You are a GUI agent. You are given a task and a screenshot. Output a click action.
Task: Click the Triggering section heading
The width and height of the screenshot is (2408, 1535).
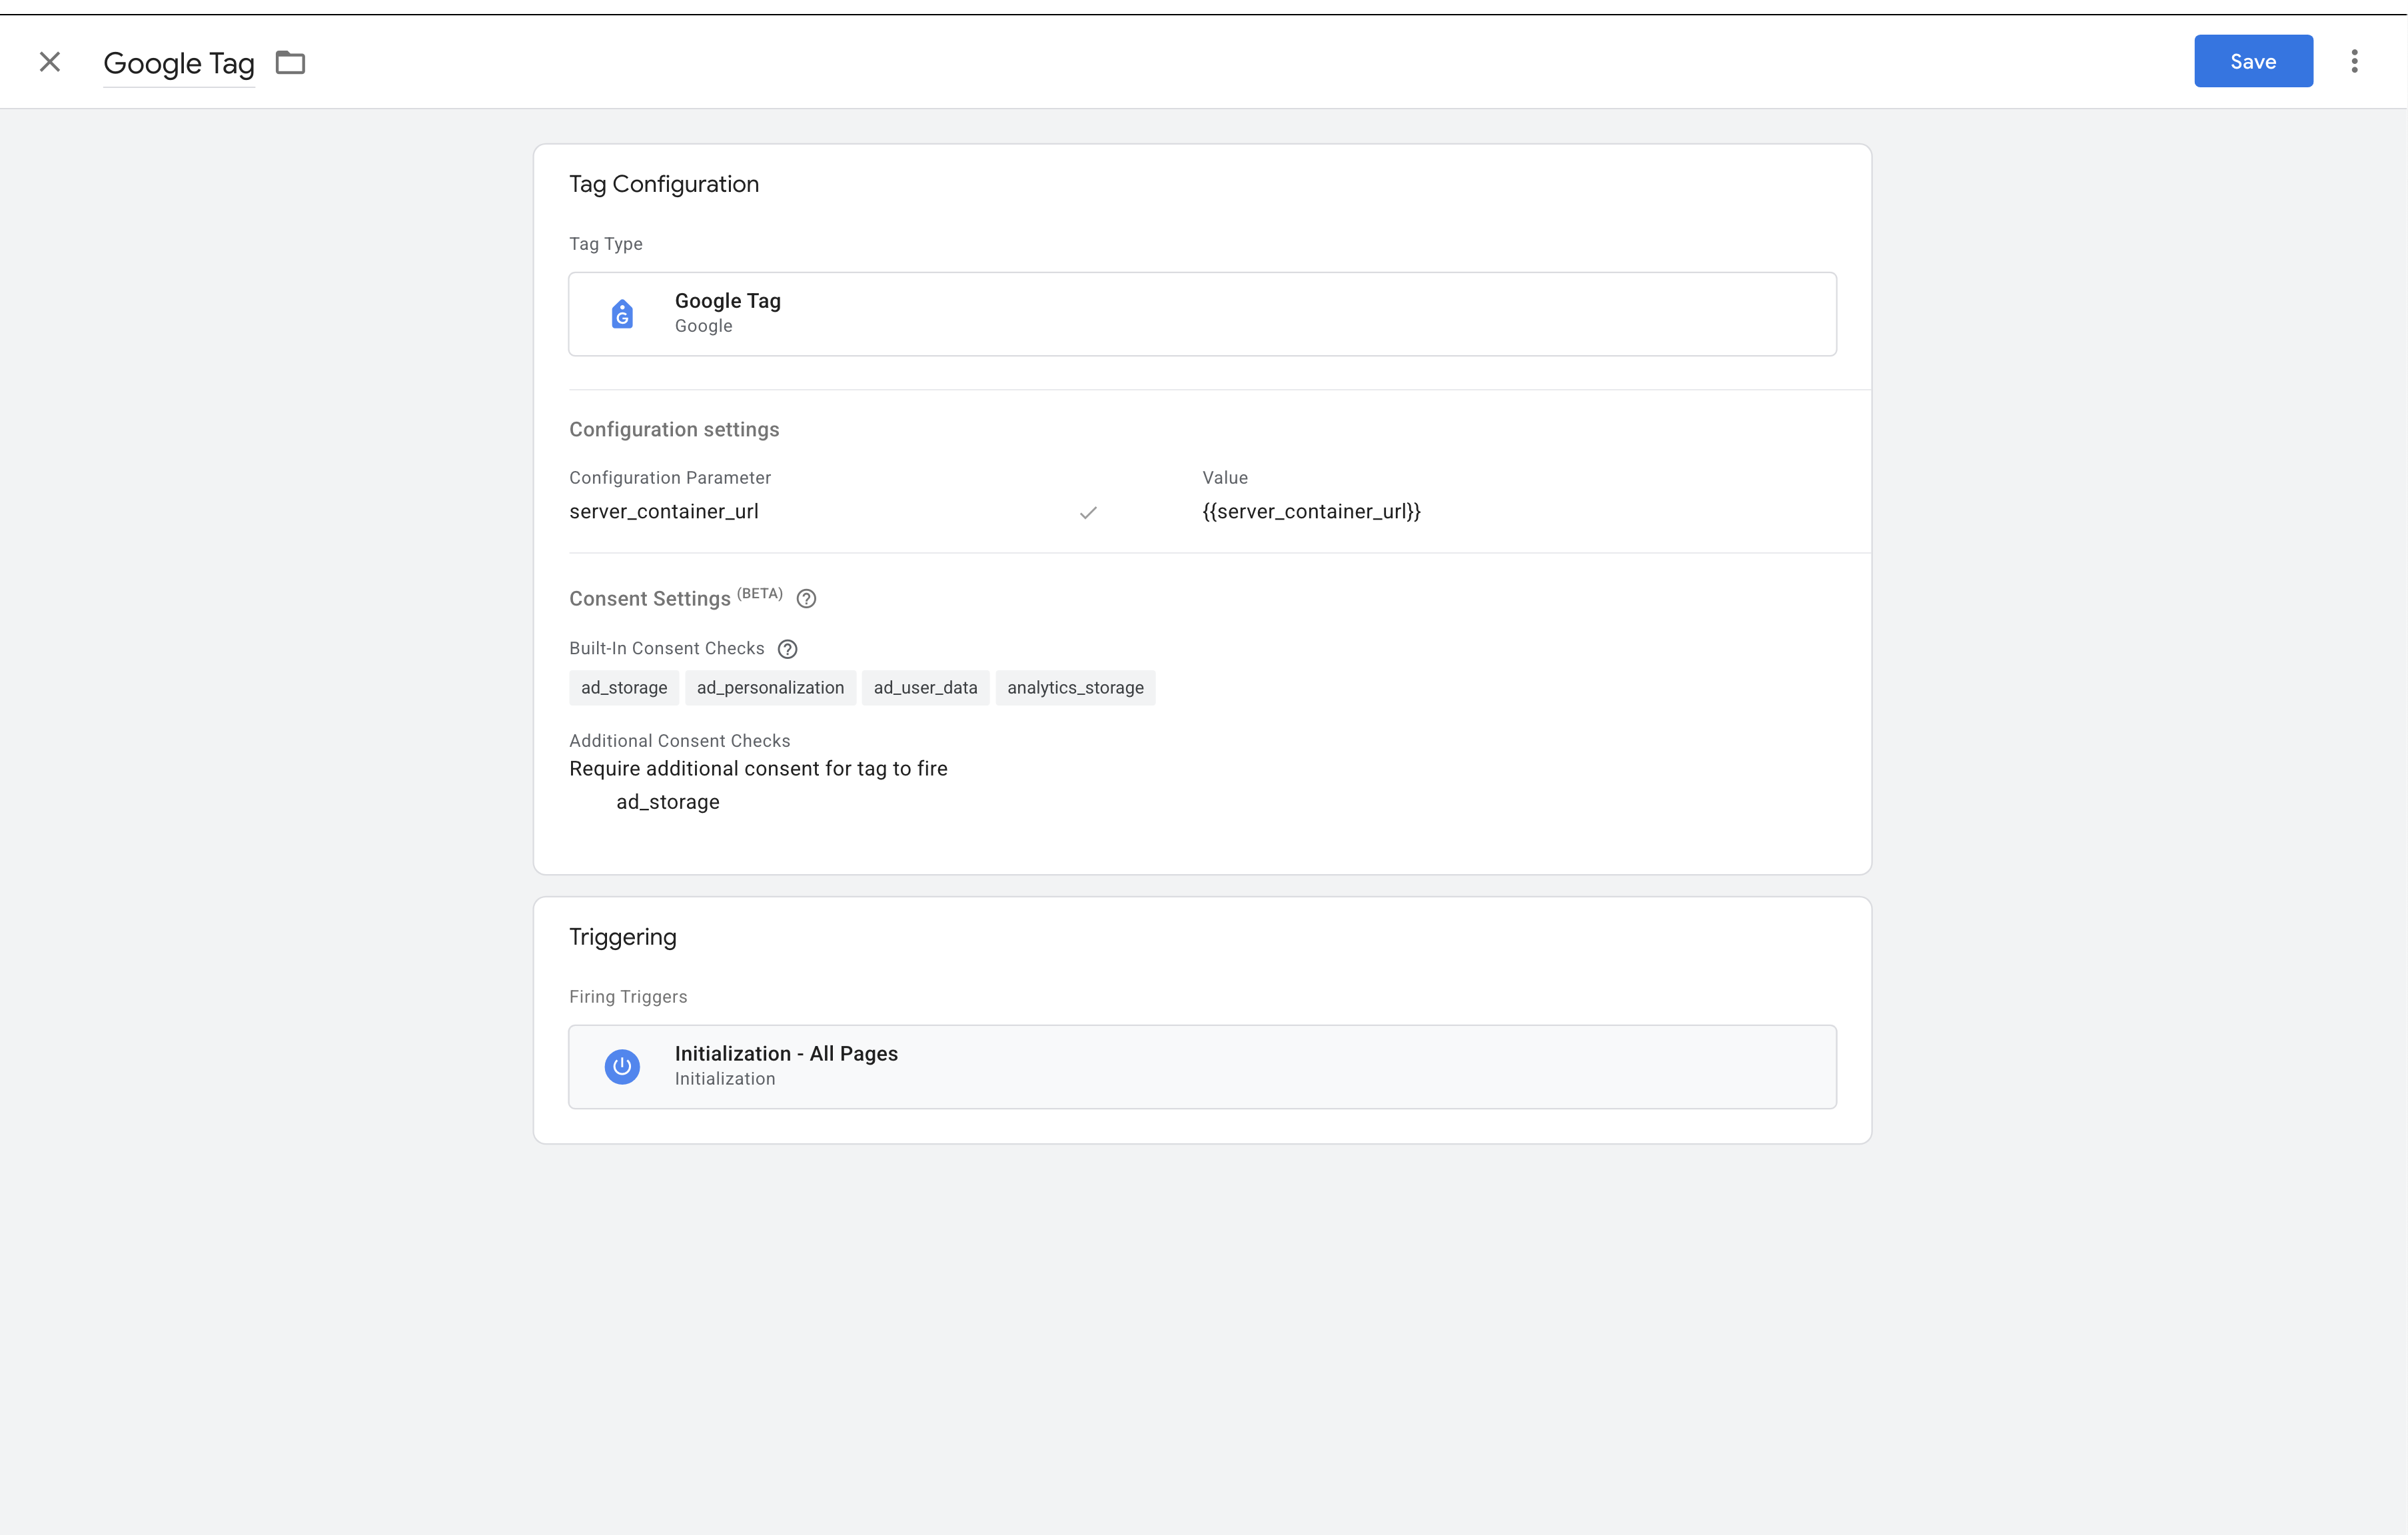[622, 937]
